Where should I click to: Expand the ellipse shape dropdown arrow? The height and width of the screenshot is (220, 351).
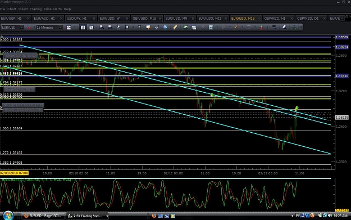(x=255, y=28)
